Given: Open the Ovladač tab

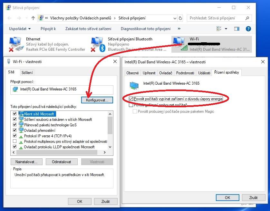Looking at the screenshot, I should (166, 73).
